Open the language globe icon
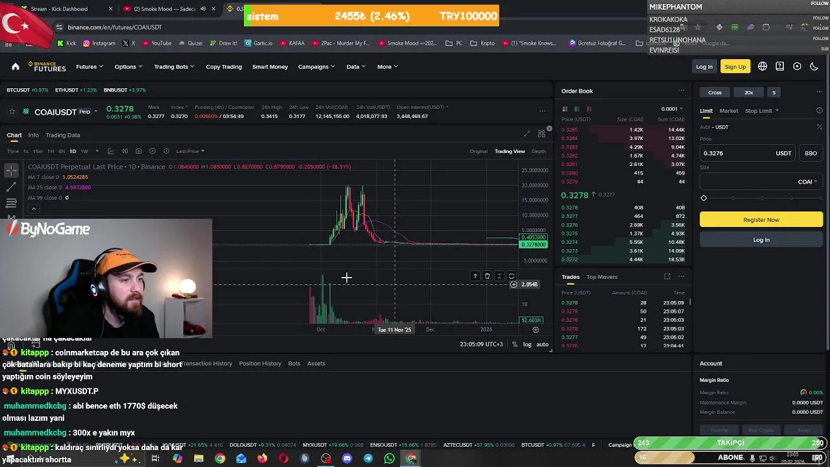Screen dimensions: 830x467 [x=763, y=66]
